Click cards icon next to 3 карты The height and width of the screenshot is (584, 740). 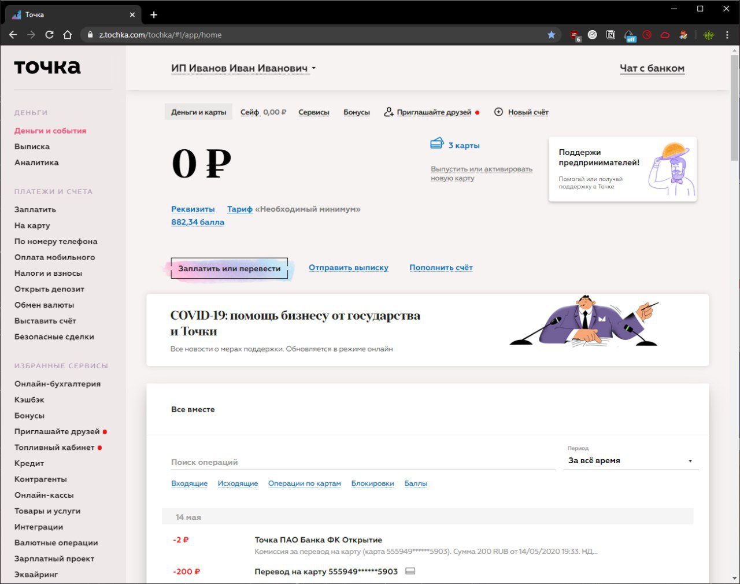pos(437,143)
